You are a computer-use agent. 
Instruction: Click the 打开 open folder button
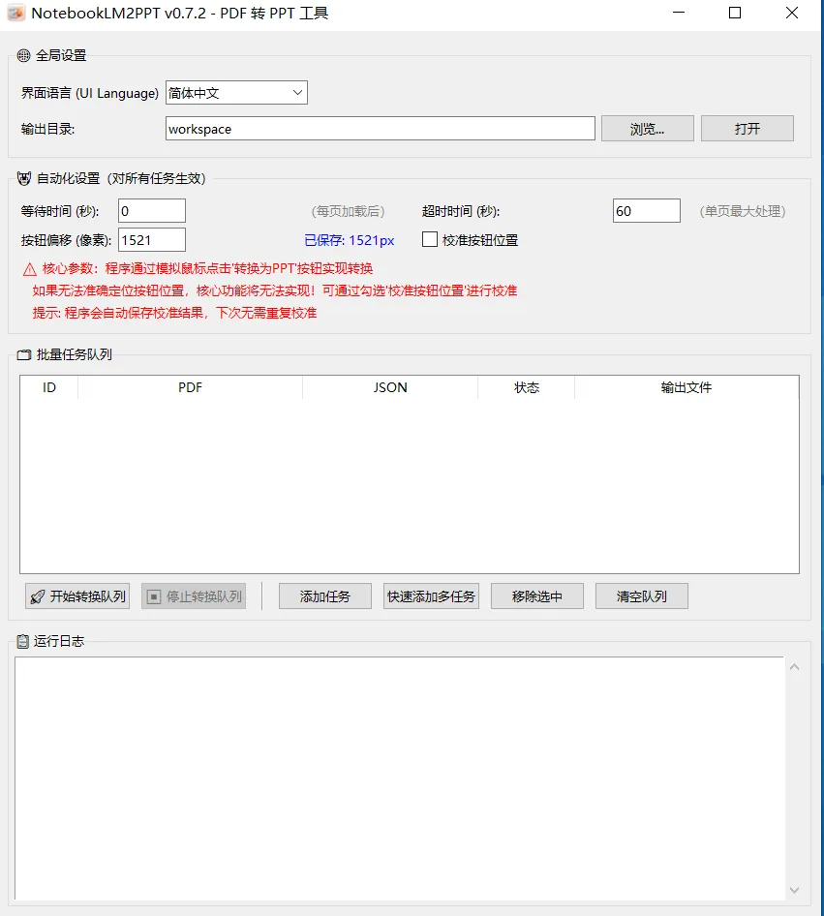(748, 129)
